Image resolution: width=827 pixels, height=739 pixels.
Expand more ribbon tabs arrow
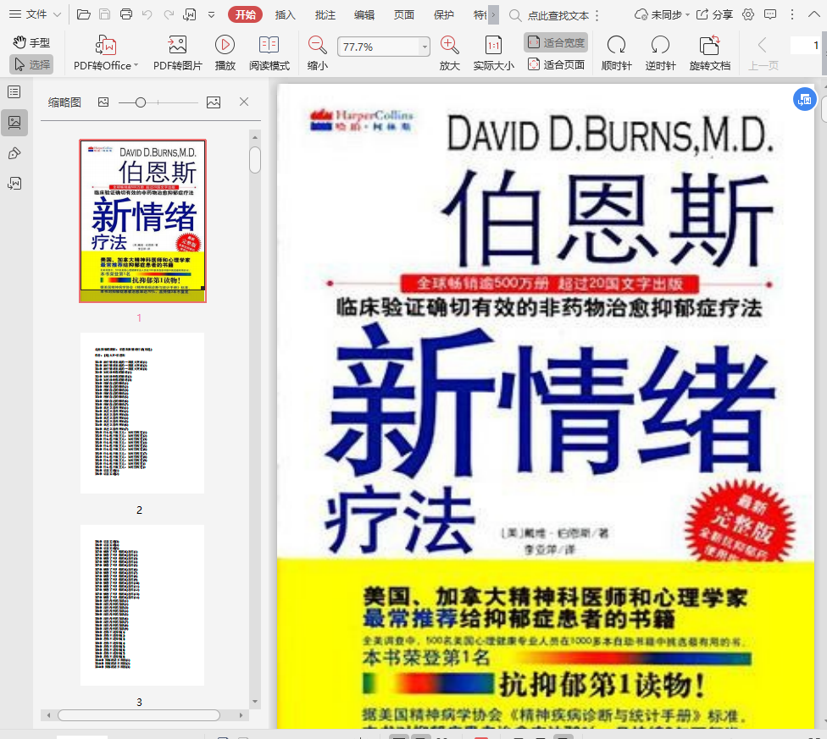tap(493, 14)
